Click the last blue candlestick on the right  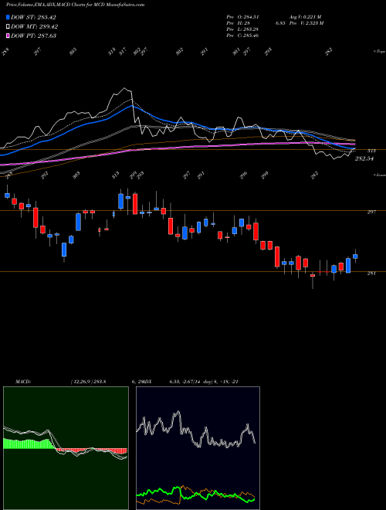pyautogui.click(x=355, y=257)
